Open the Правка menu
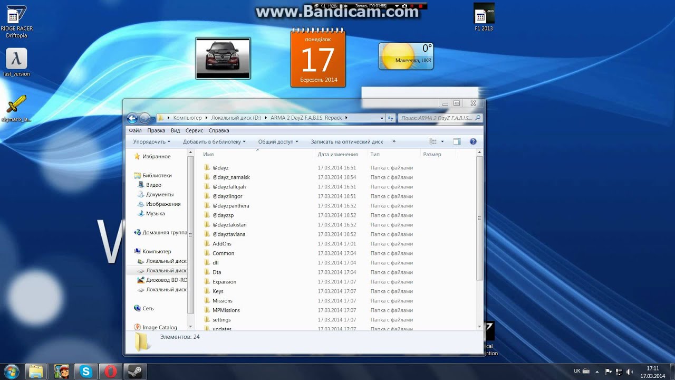 pyautogui.click(x=156, y=130)
